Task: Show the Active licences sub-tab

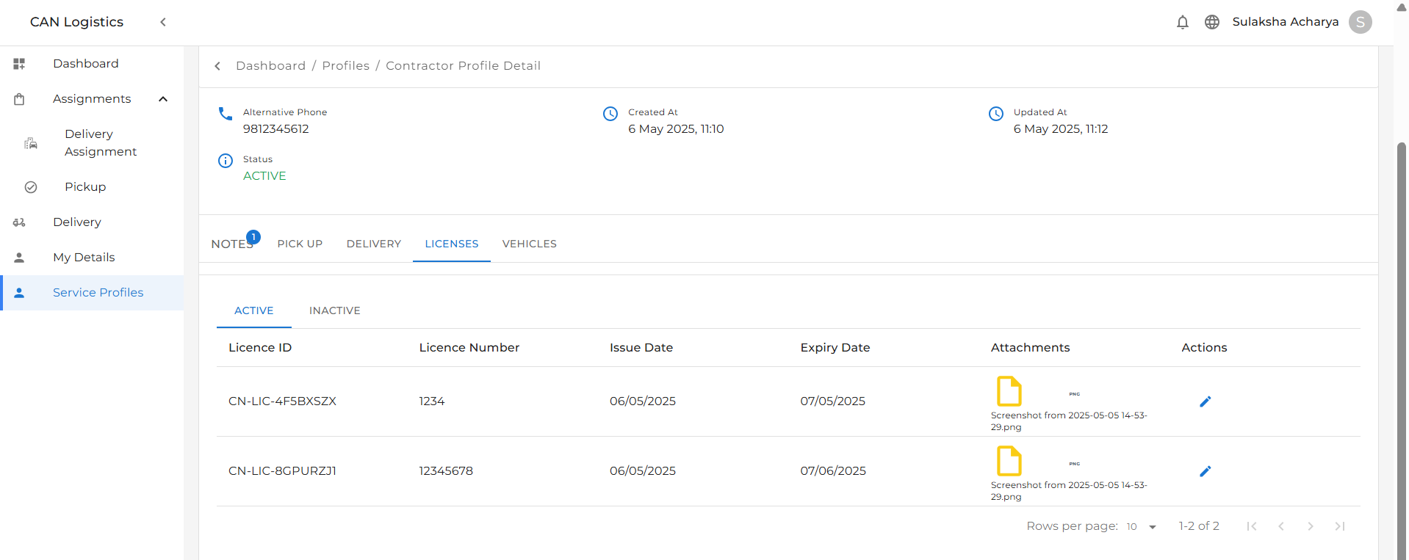Action: pyautogui.click(x=254, y=310)
